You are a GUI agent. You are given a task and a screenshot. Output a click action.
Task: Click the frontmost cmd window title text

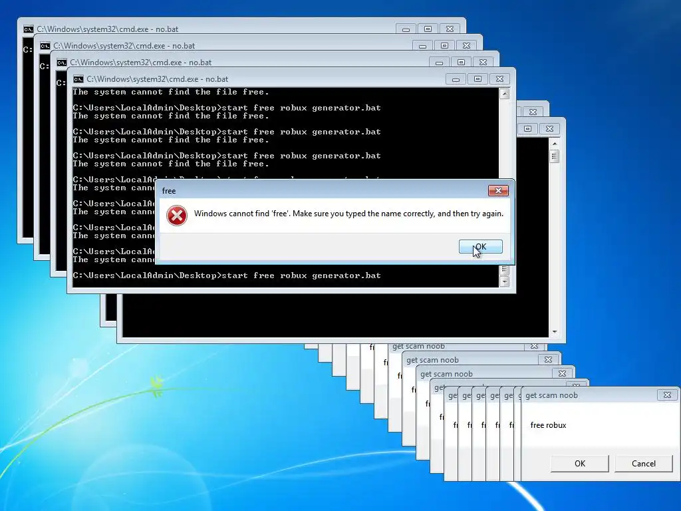157,79
